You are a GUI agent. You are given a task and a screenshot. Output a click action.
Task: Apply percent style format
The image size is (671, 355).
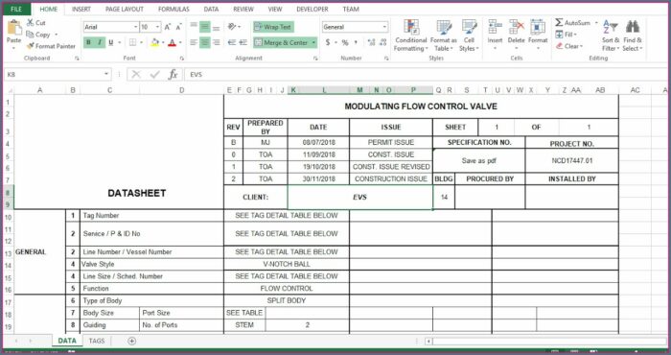point(345,42)
